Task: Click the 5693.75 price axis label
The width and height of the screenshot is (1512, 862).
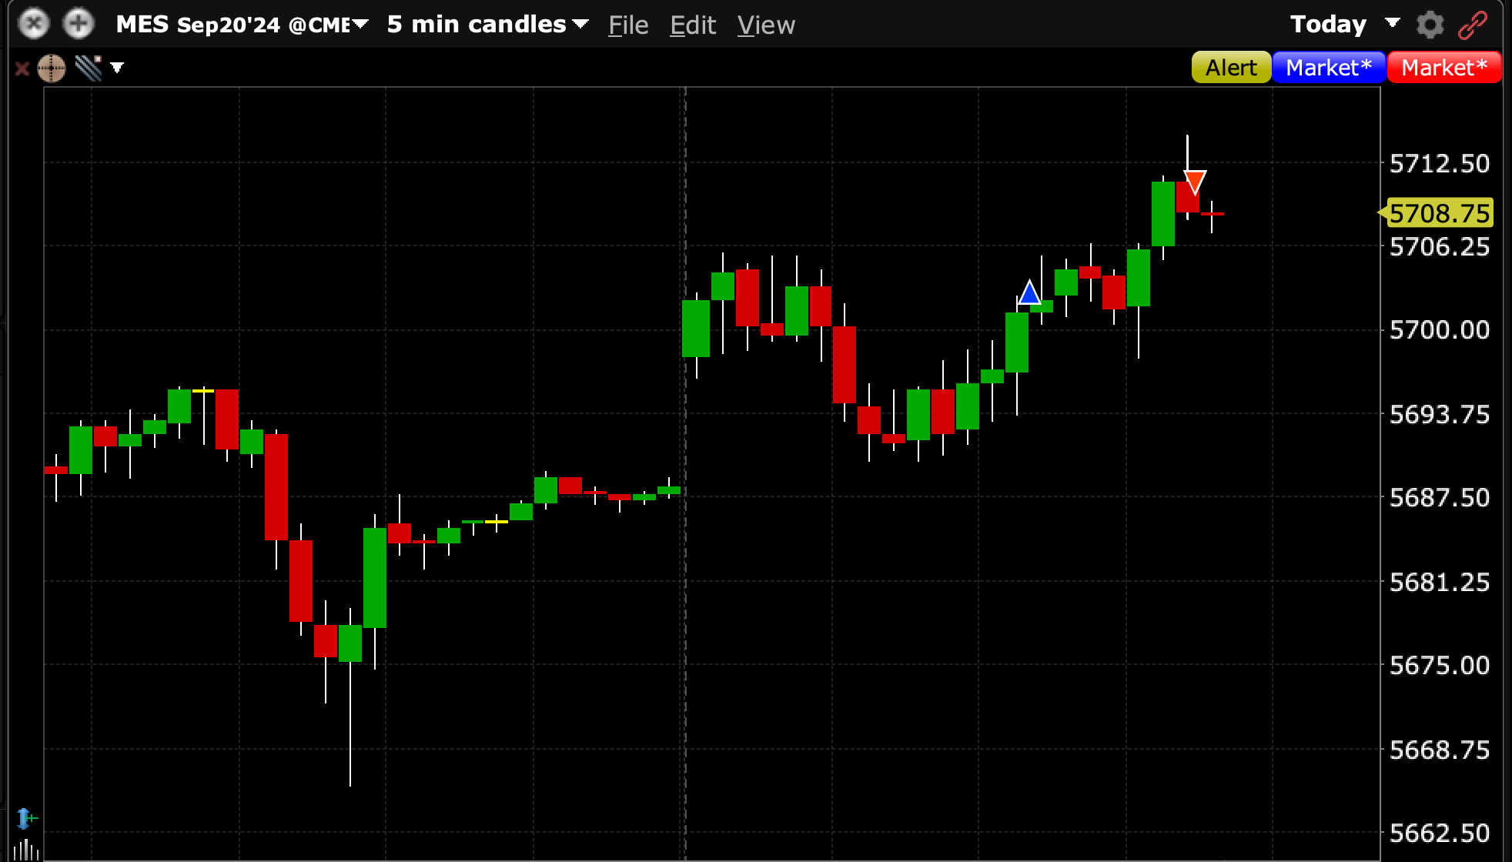Action: tap(1439, 414)
